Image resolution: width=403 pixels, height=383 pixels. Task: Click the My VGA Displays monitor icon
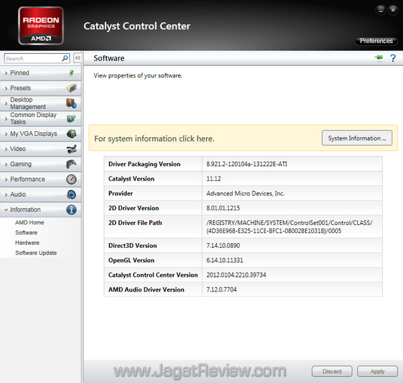(x=71, y=134)
